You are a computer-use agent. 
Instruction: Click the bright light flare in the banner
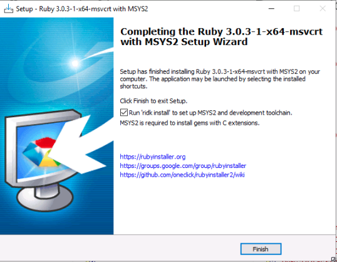(x=75, y=63)
